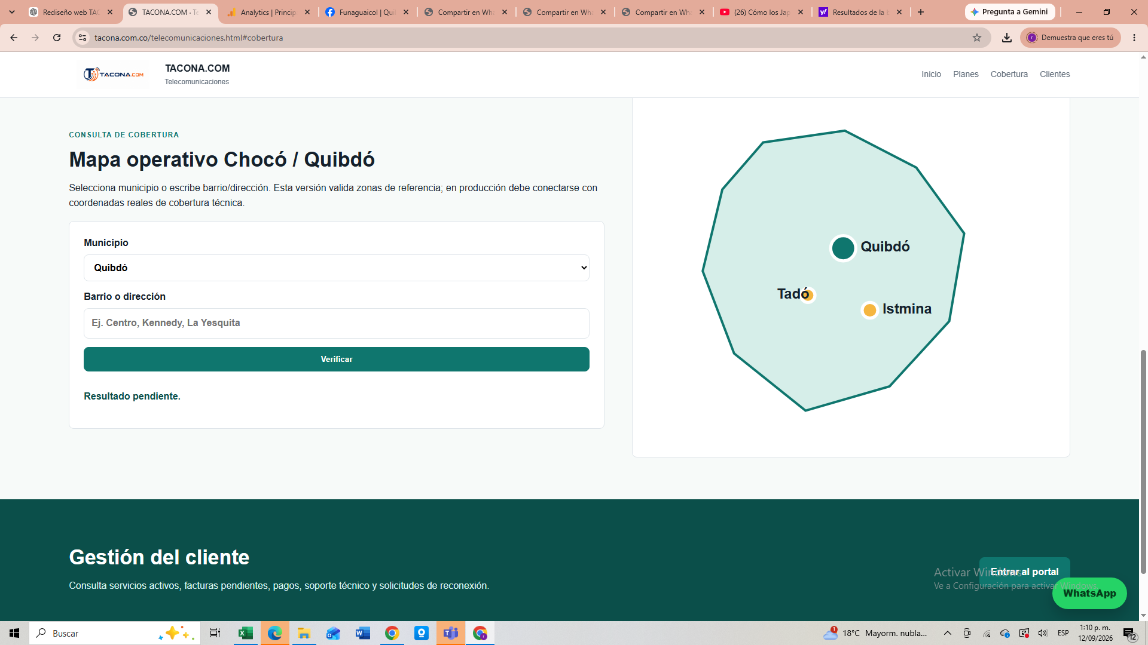1148x645 pixels.
Task: Open the weather widget showing 18°C
Action: tap(876, 633)
